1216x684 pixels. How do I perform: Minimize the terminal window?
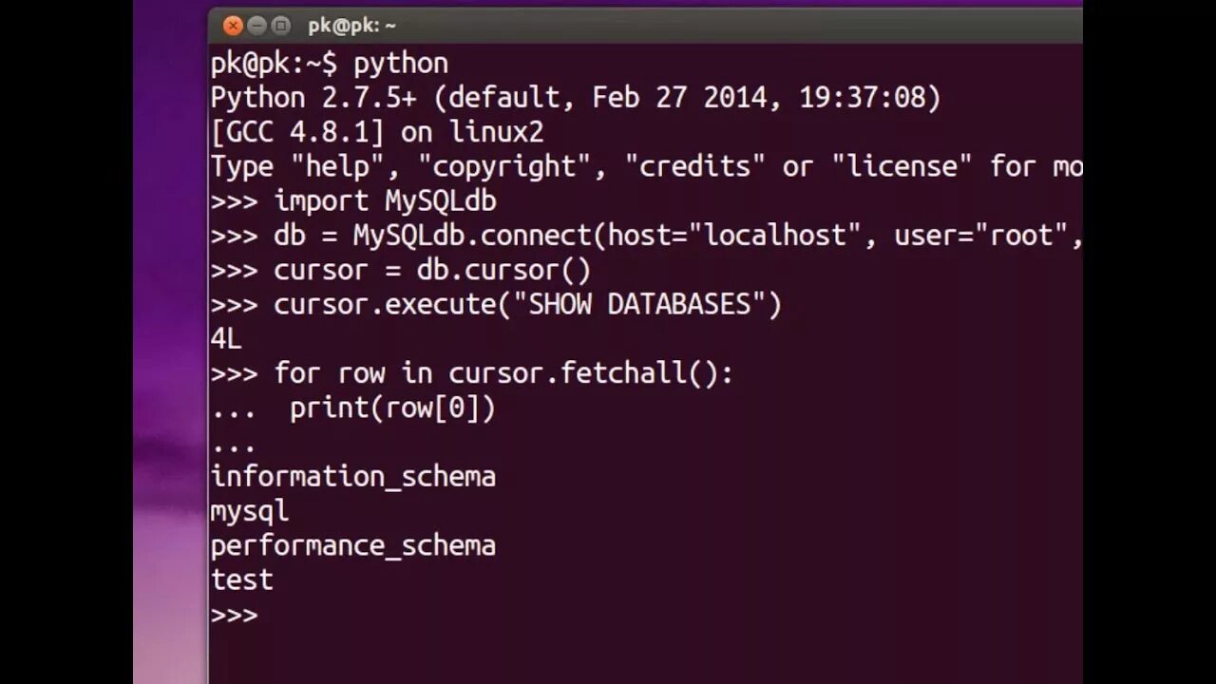257,26
